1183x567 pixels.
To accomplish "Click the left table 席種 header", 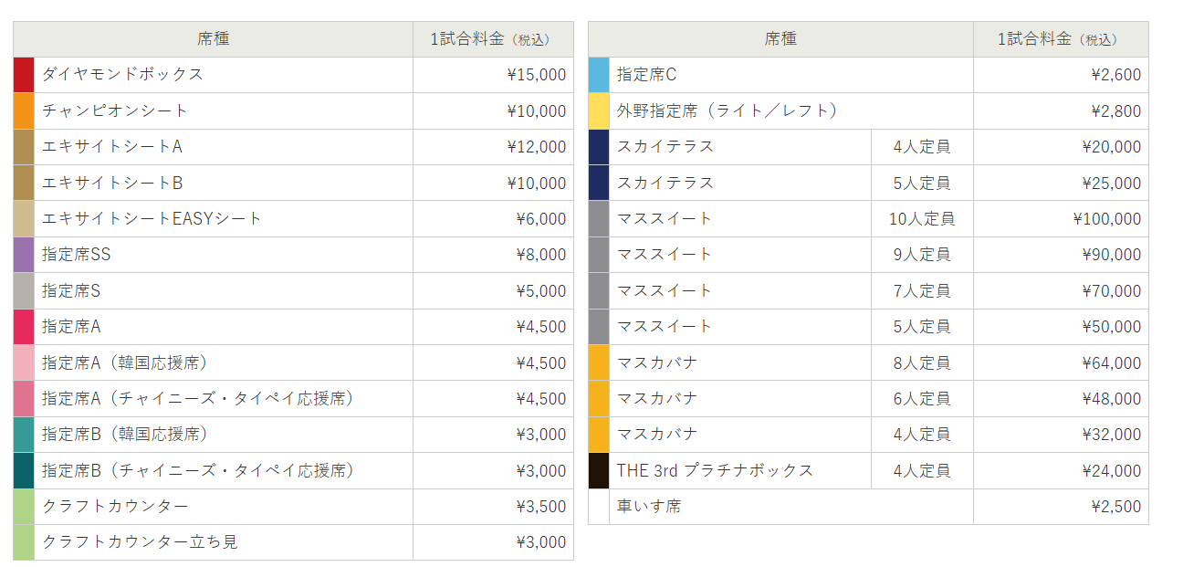I will (213, 39).
